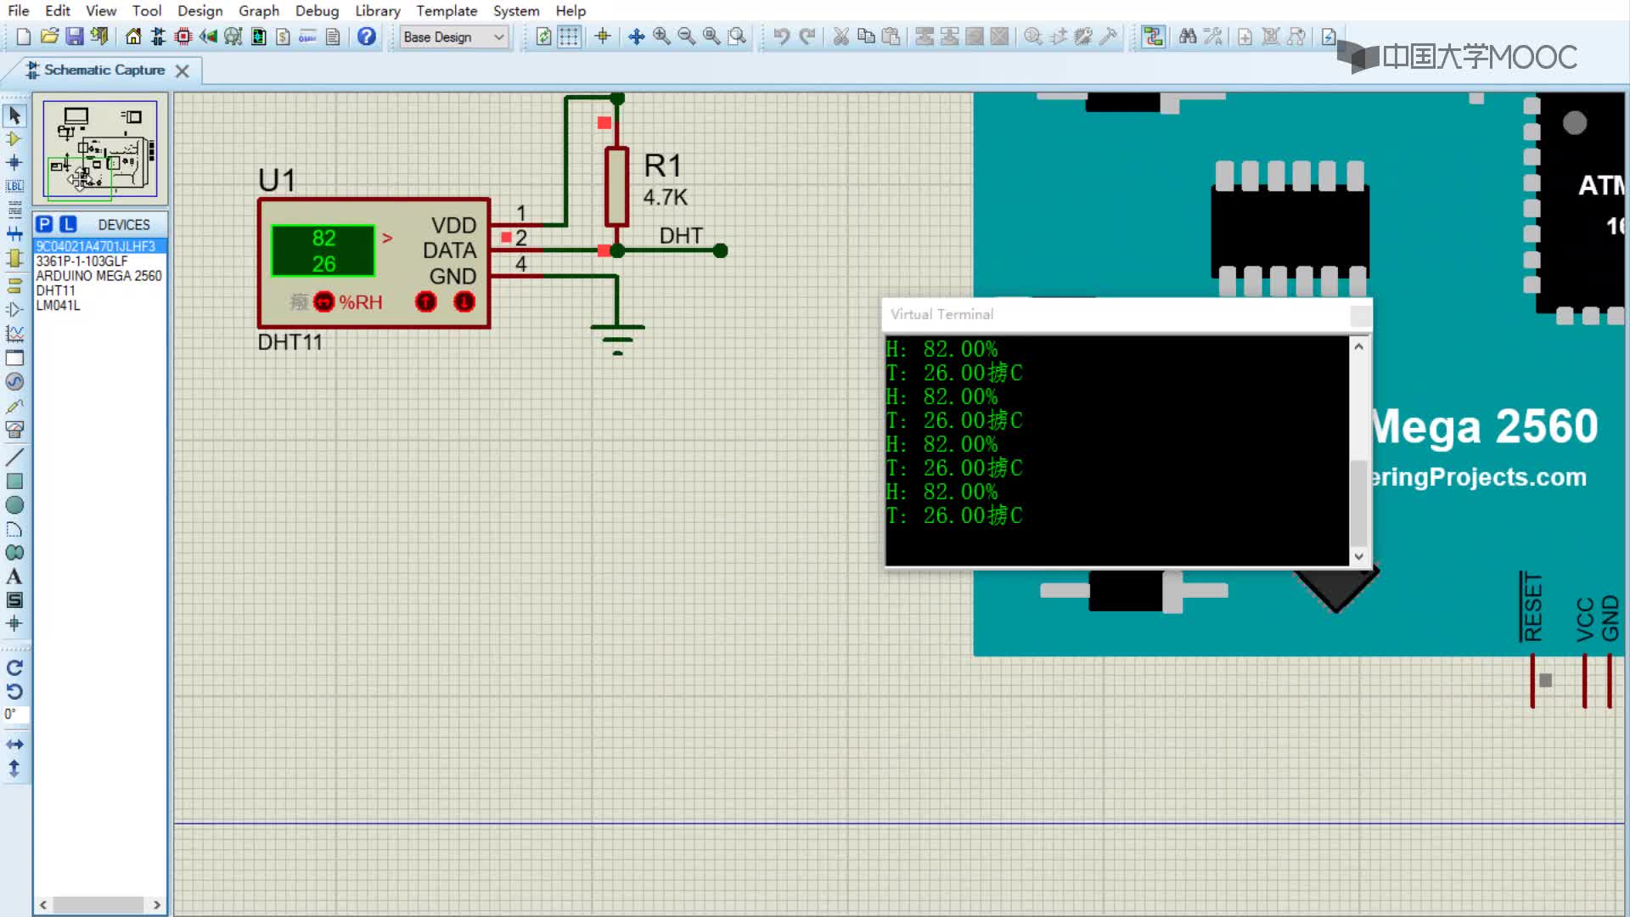Select LM041L in devices list
The width and height of the screenshot is (1630, 917).
99,306
